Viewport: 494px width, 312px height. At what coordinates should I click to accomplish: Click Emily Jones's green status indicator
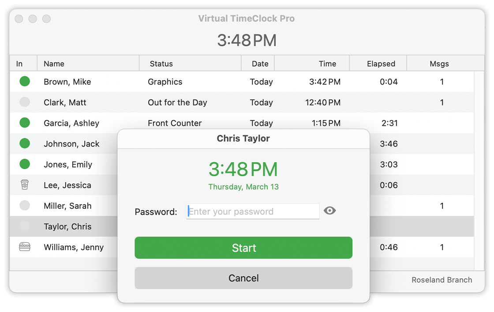click(x=25, y=164)
